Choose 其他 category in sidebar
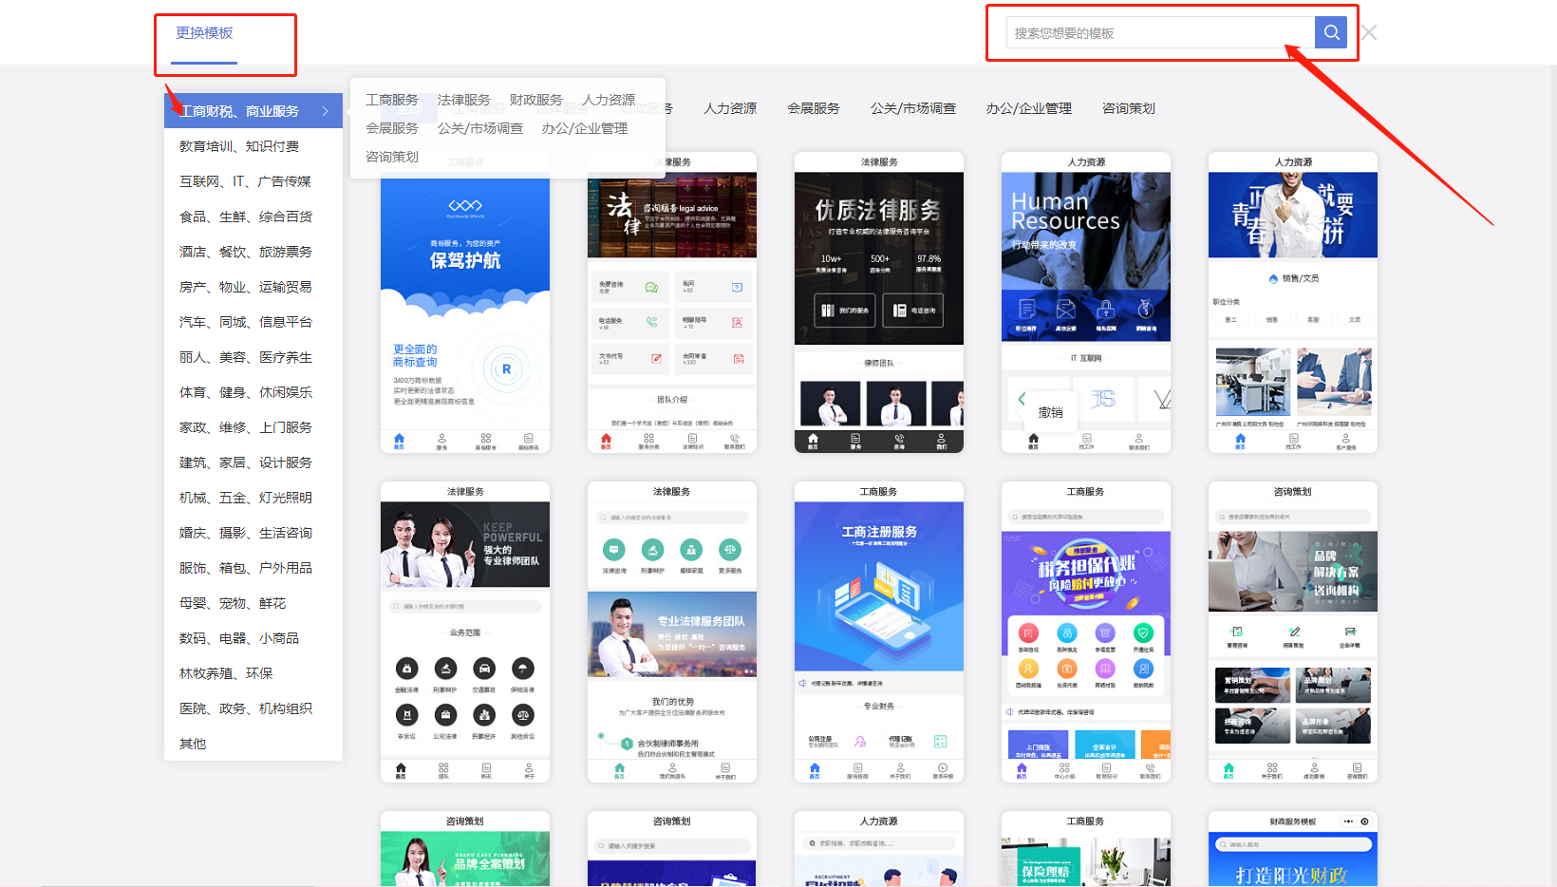 [x=193, y=744]
